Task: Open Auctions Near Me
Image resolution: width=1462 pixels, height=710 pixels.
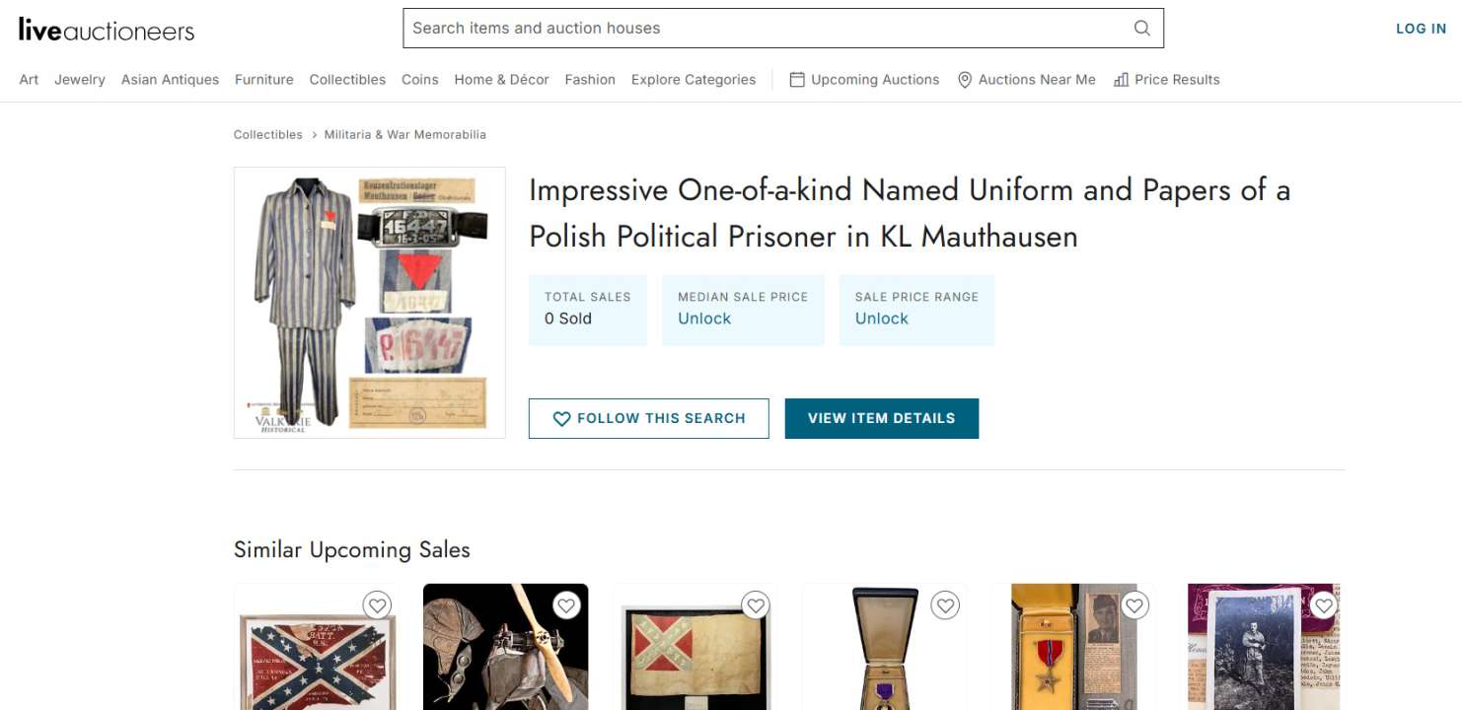Action: (1026, 80)
